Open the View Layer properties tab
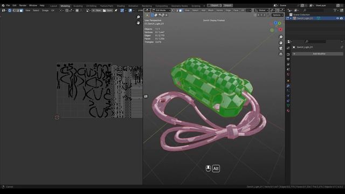This screenshot has width=345, height=194. pyautogui.click(x=288, y=65)
